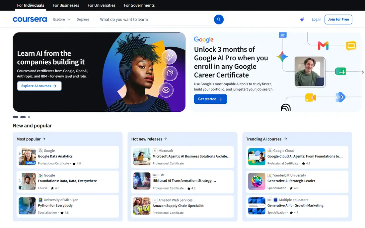Viewport: 365px width, 228px height.
Task: Open Amazon Supply Chain Specialist title
Action: click(178, 206)
